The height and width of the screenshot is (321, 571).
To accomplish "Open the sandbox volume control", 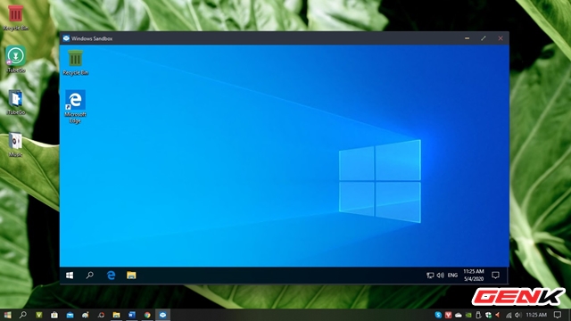I will point(440,276).
